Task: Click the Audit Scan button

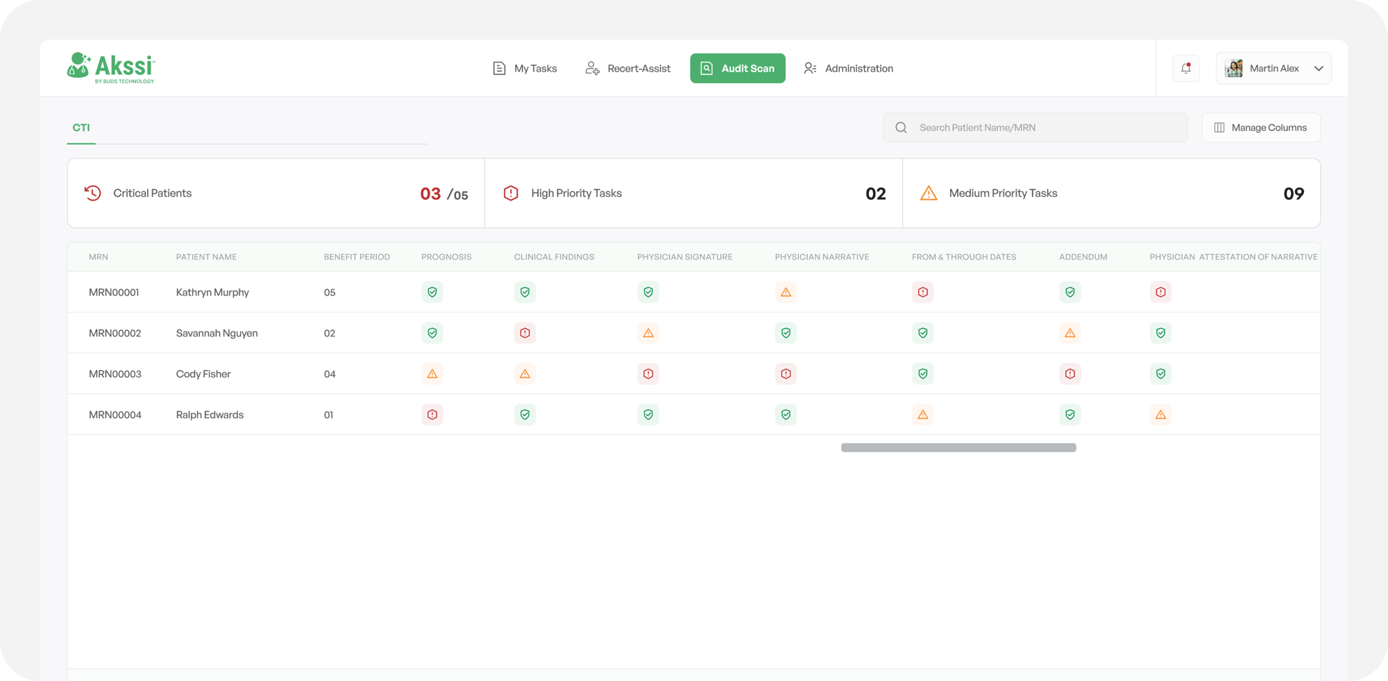Action: (737, 69)
